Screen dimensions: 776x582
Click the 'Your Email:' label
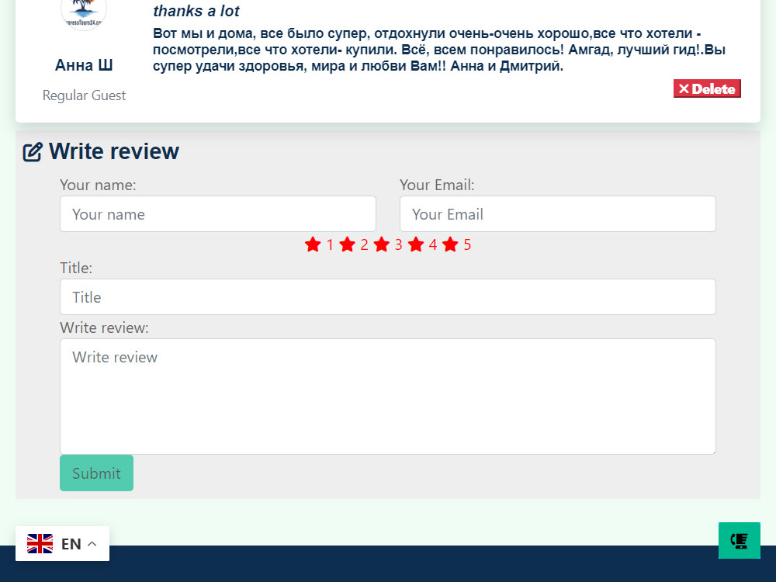[437, 185]
